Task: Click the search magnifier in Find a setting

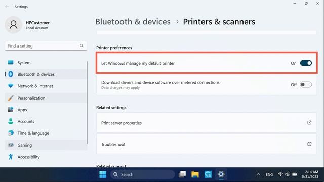Action: click(82, 45)
